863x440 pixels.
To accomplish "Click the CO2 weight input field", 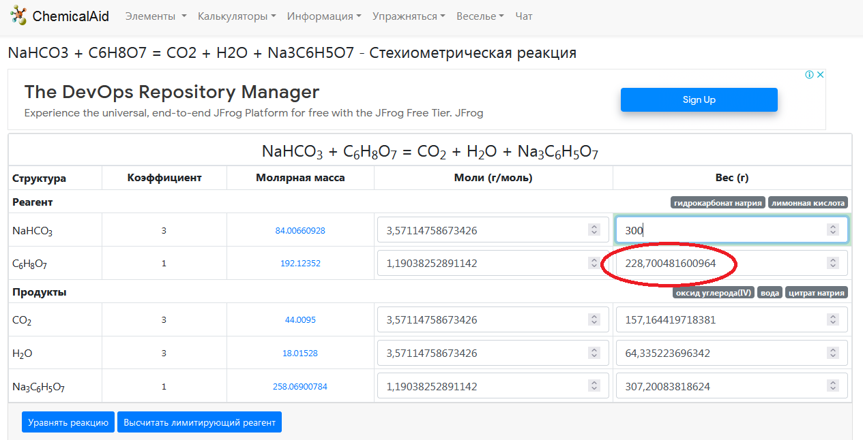I will tap(732, 319).
